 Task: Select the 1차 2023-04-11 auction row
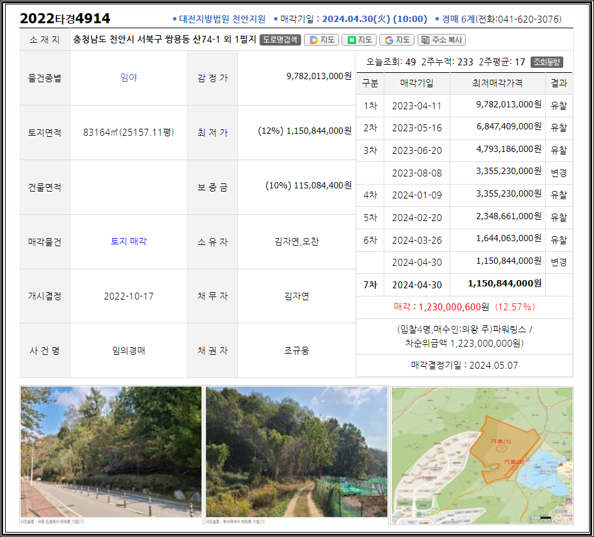click(464, 106)
